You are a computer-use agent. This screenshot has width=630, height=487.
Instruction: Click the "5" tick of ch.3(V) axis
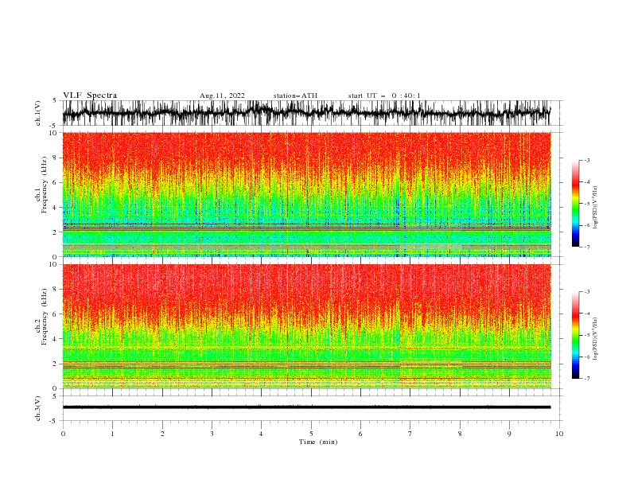(55, 396)
